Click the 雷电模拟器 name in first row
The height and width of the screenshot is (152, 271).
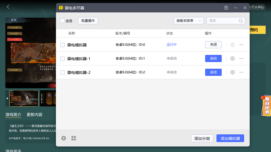[77, 45]
